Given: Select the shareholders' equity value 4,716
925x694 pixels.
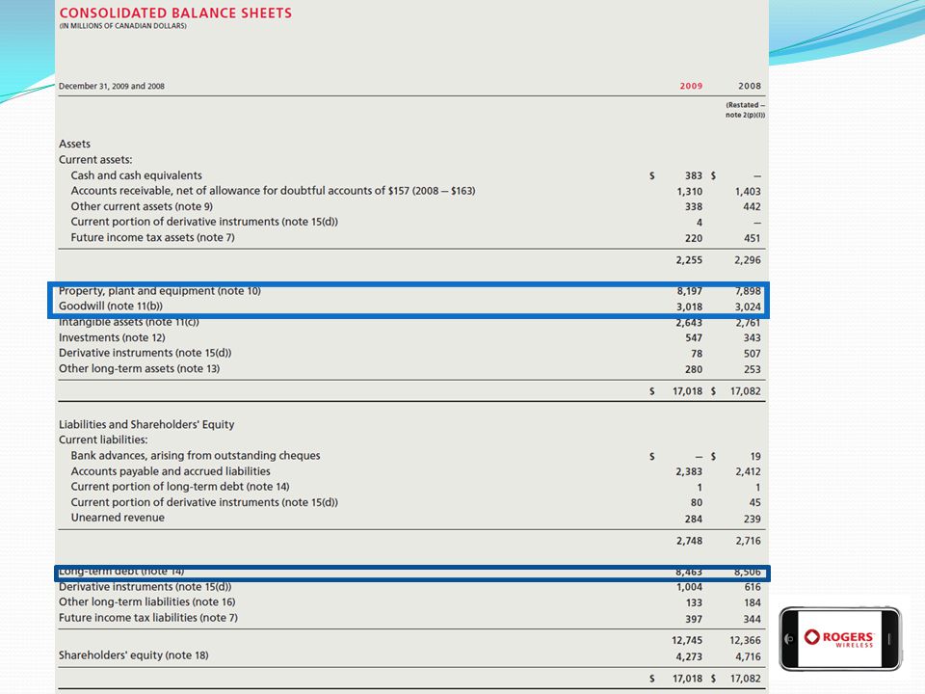Looking at the screenshot, I should tap(748, 656).
